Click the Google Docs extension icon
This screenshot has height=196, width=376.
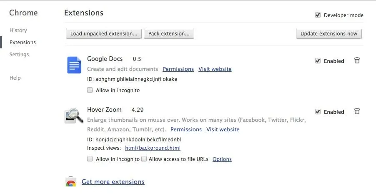coord(74,65)
